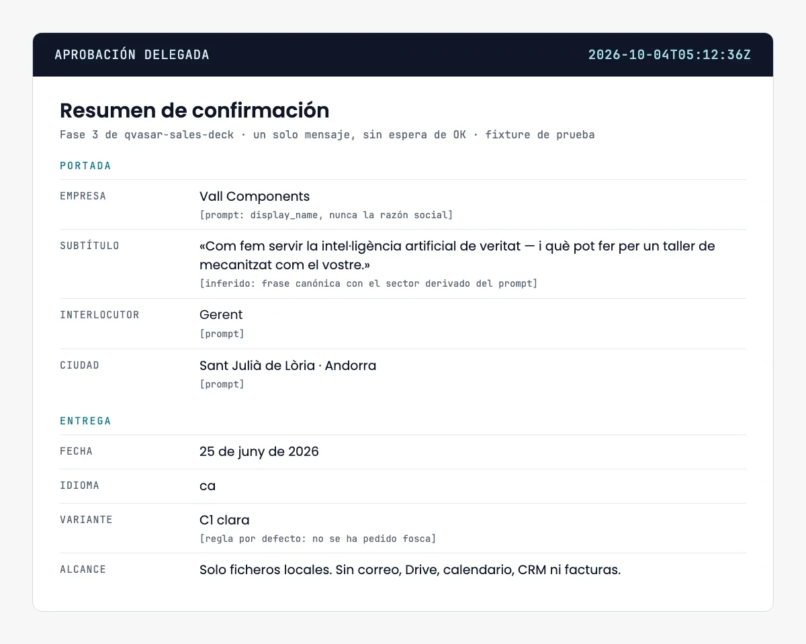The height and width of the screenshot is (644, 806).
Task: Click the inferido frase canónica note
Action: pos(369,284)
